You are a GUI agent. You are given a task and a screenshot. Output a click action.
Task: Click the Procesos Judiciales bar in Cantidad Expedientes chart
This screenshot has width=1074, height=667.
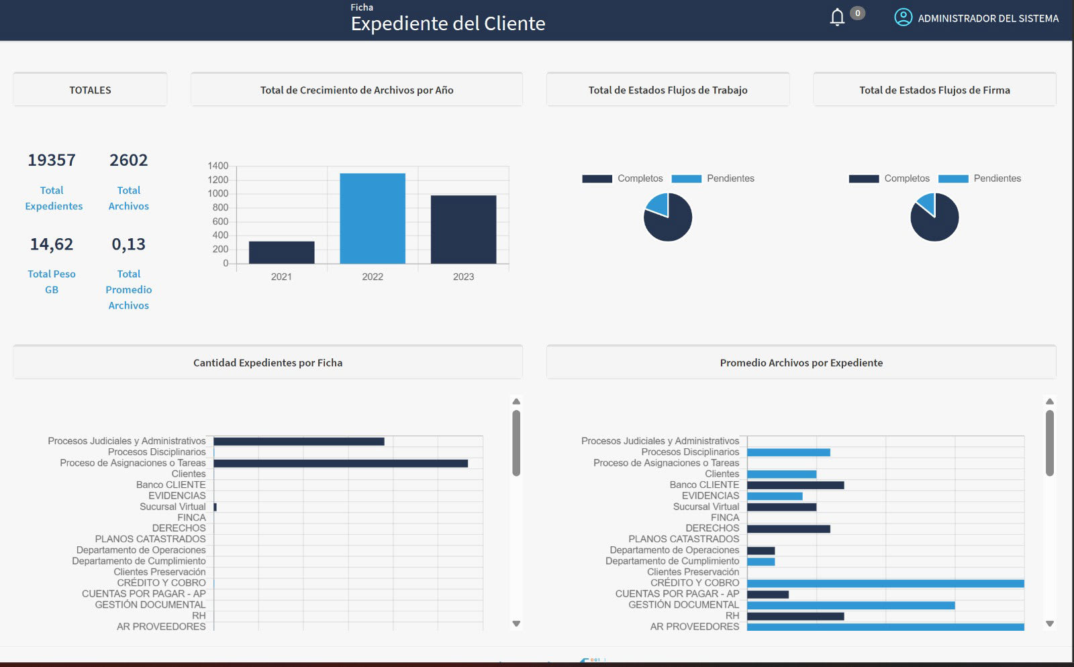299,442
